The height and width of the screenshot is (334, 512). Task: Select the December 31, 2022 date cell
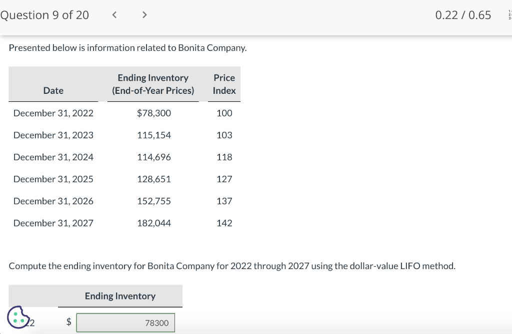coord(53,113)
